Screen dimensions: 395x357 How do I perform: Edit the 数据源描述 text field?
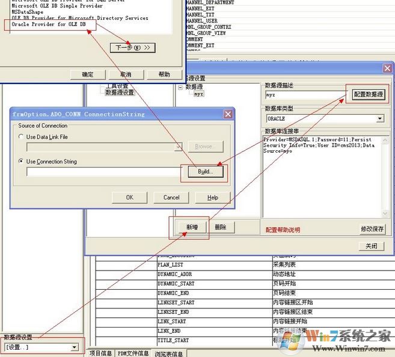pos(306,95)
